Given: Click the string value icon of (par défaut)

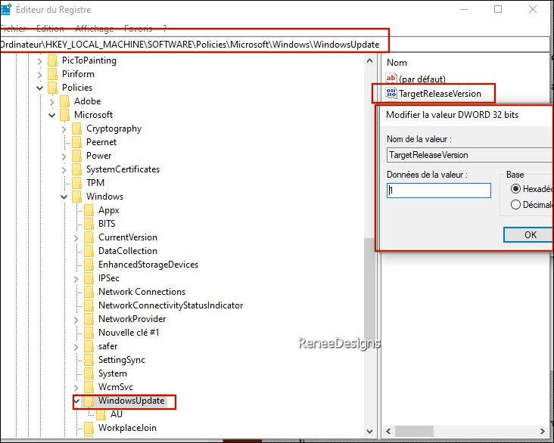Looking at the screenshot, I should pyautogui.click(x=391, y=79).
